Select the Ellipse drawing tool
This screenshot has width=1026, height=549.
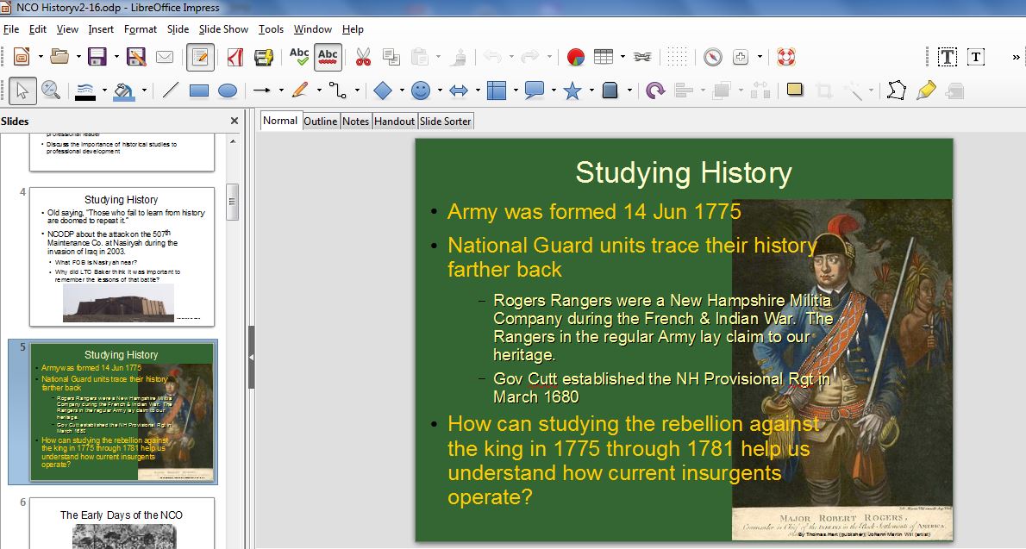point(228,90)
